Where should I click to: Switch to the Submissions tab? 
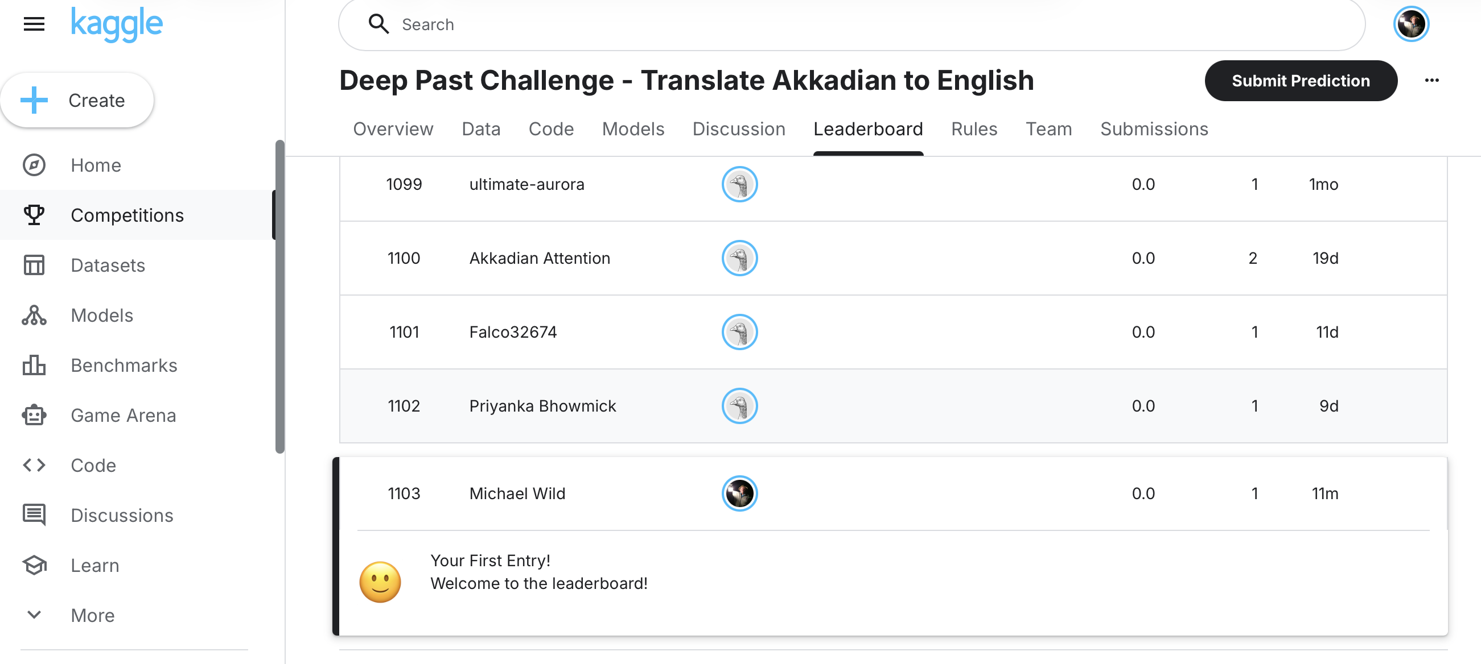[x=1154, y=128]
